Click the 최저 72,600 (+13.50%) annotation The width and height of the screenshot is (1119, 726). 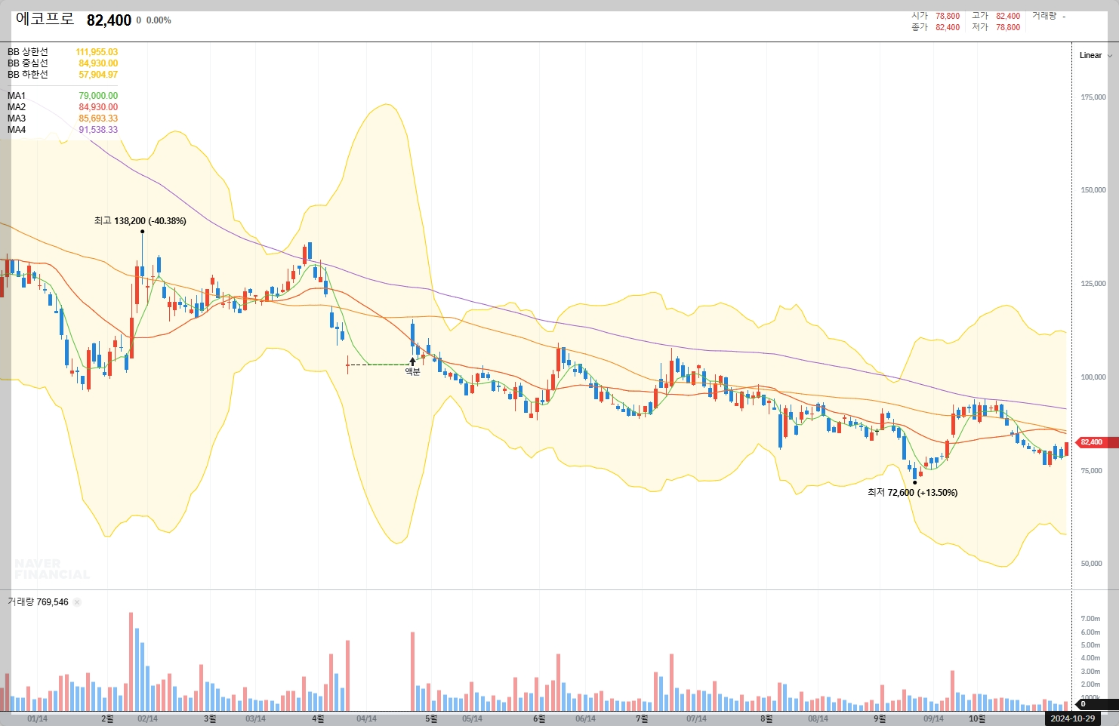point(912,493)
